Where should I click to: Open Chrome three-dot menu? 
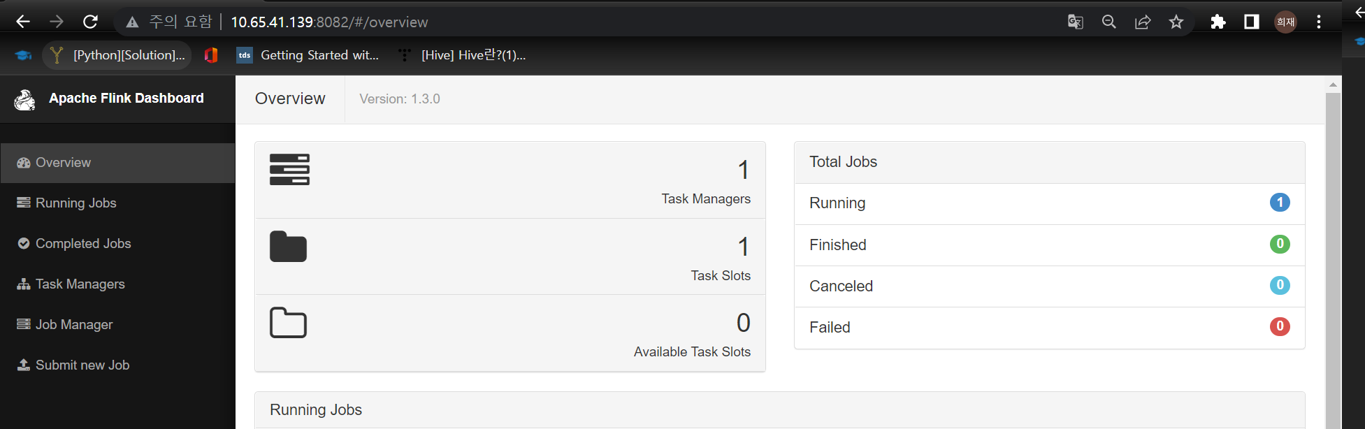click(x=1319, y=22)
